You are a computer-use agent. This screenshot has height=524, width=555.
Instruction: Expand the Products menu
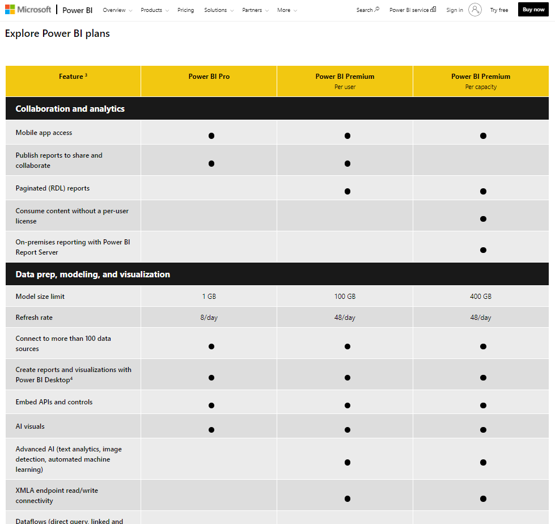click(155, 10)
